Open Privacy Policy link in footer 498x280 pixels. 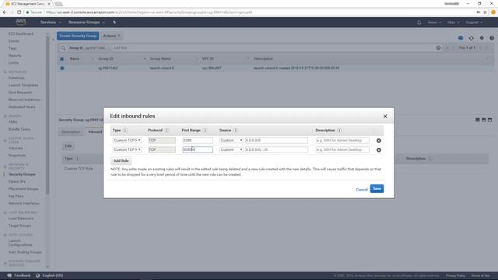(455, 275)
